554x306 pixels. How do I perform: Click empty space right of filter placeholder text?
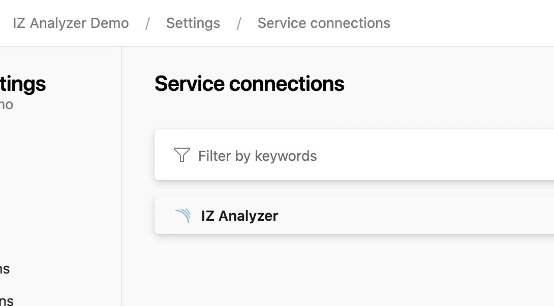432,156
